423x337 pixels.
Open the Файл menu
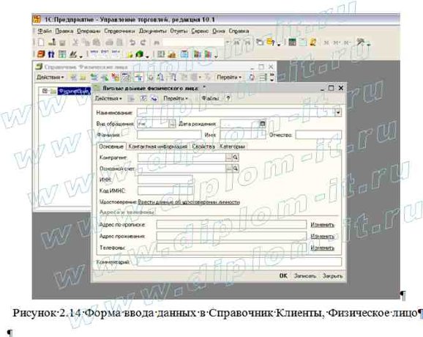(45, 32)
